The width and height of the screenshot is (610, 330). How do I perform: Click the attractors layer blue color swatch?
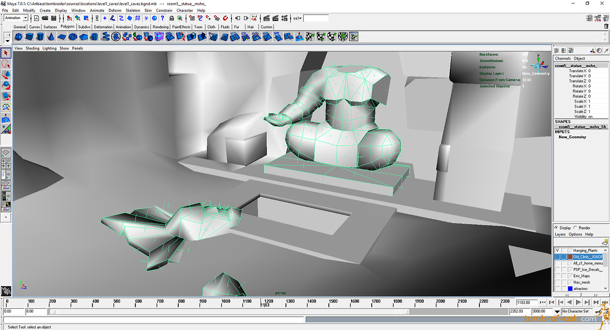(x=569, y=289)
